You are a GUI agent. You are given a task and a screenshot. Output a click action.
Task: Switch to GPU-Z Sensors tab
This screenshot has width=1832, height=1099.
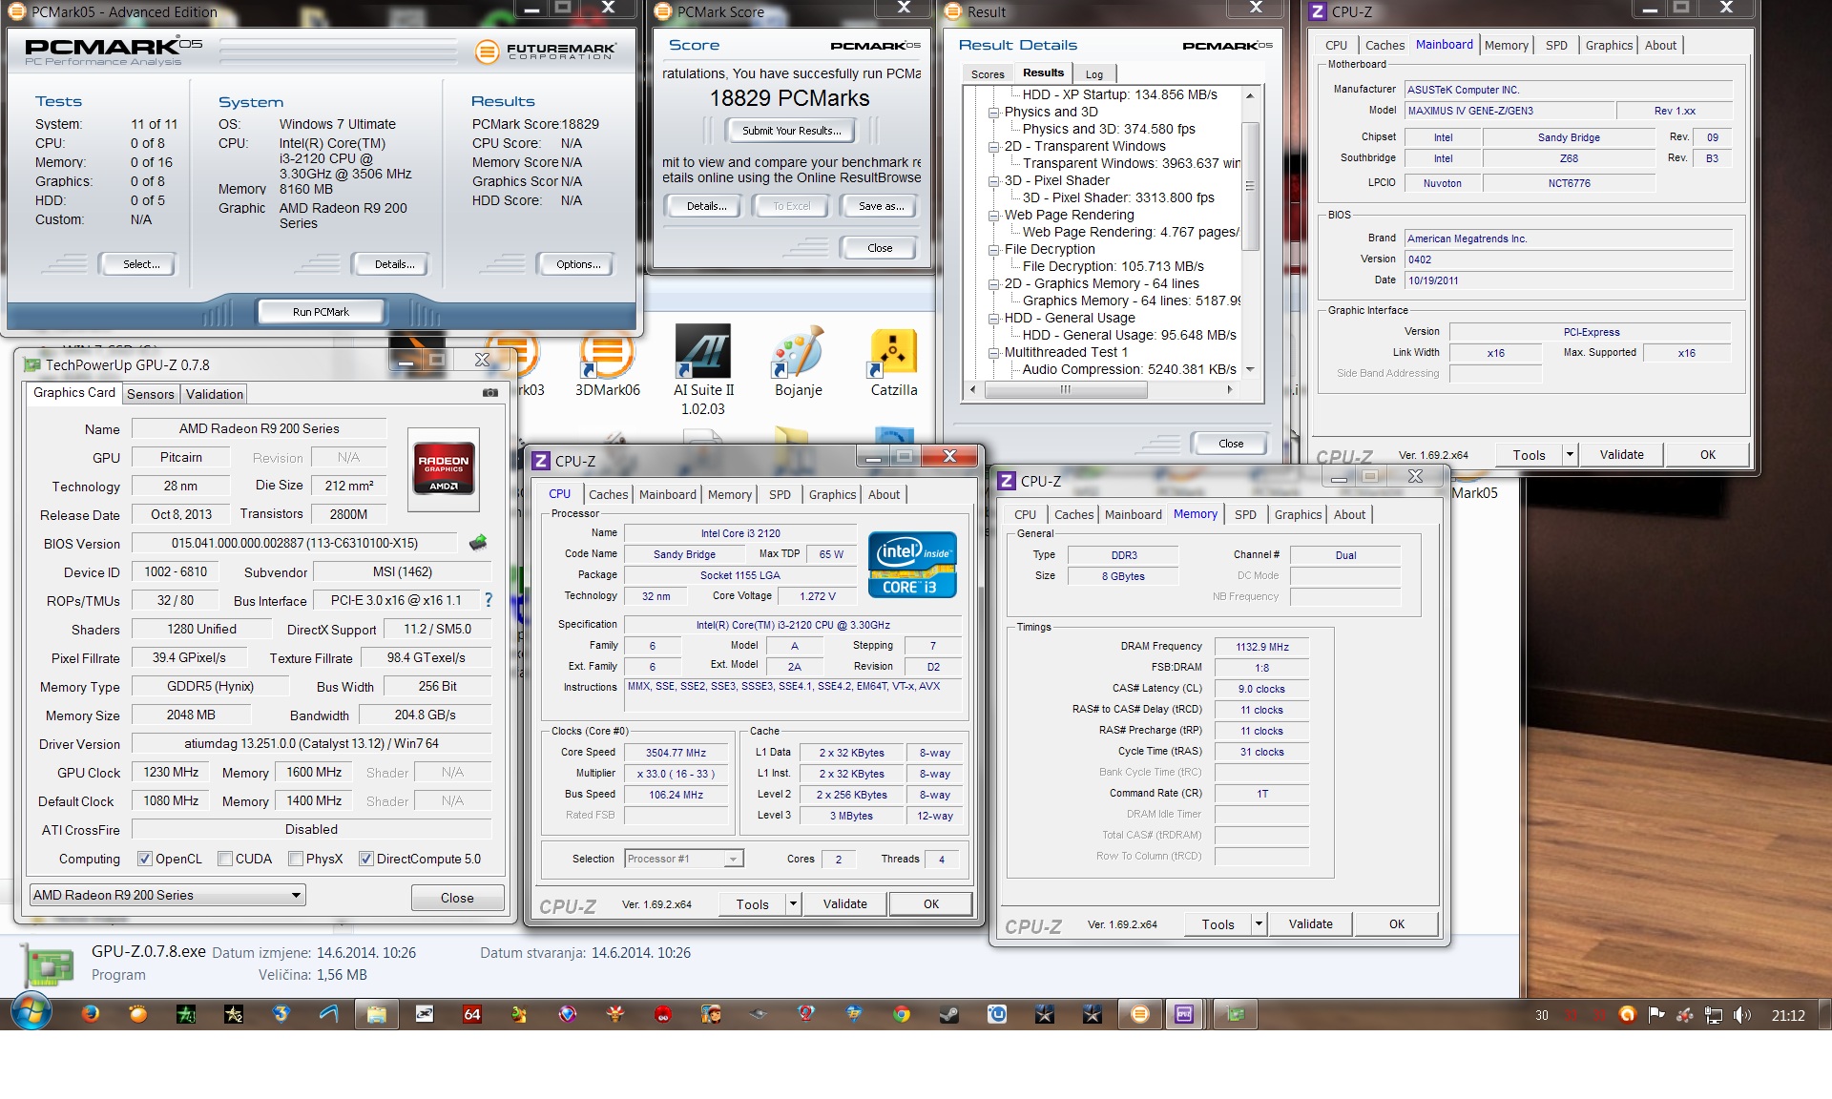(x=151, y=394)
